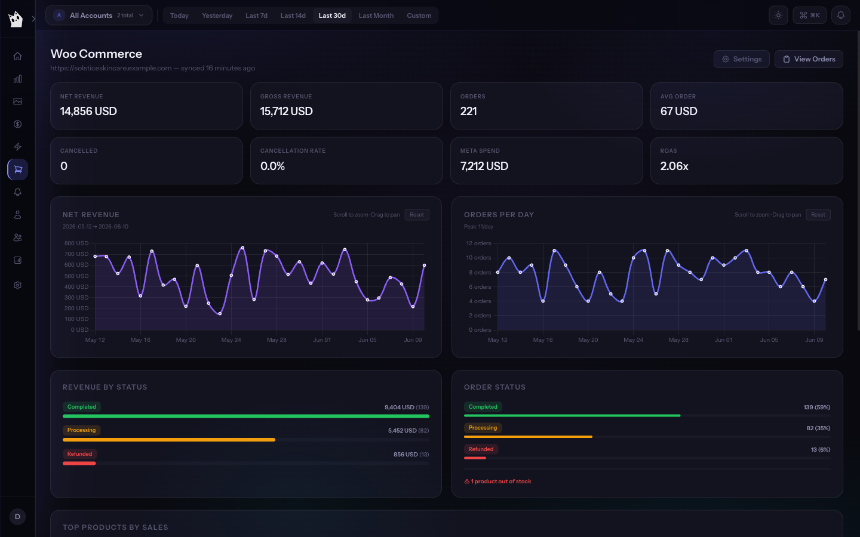
Task: Click the Completed badge under Order Status
Action: (x=483, y=407)
